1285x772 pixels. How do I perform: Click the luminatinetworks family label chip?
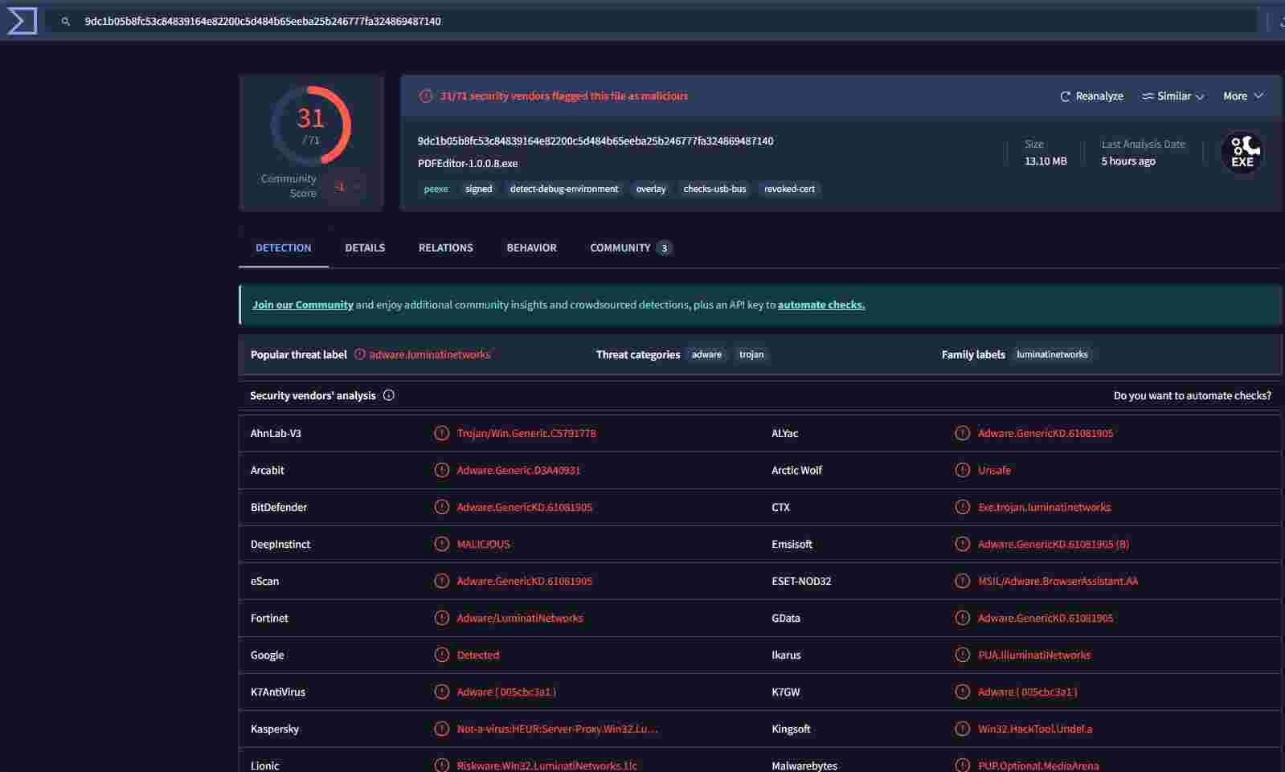1051,354
